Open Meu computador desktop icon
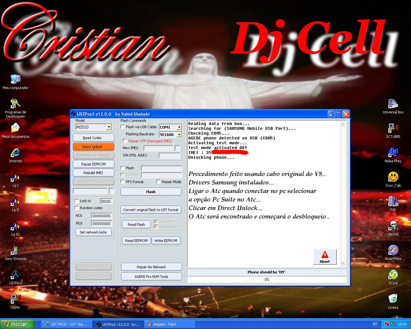This screenshot has height=329, width=411. (15, 82)
